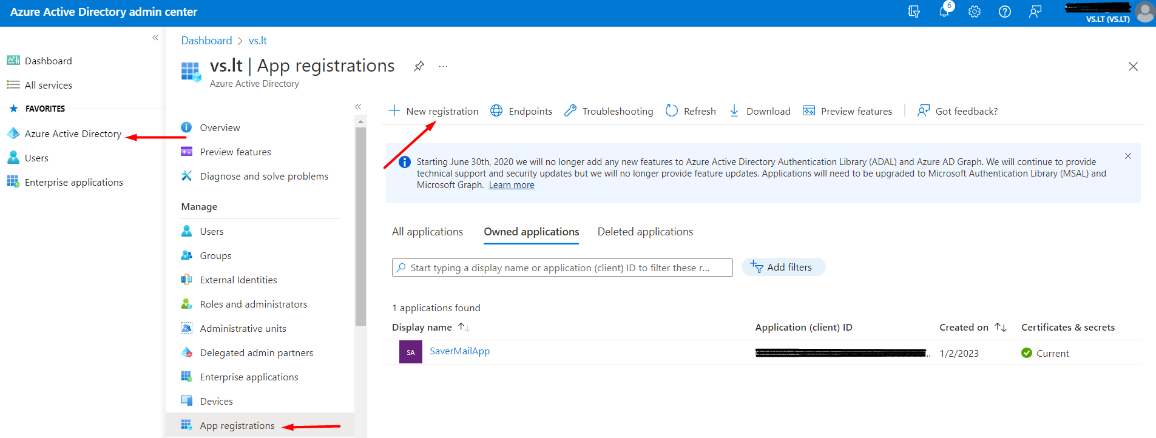The height and width of the screenshot is (438, 1156).
Task: Open the Learn more link in banner
Action: pyautogui.click(x=512, y=185)
